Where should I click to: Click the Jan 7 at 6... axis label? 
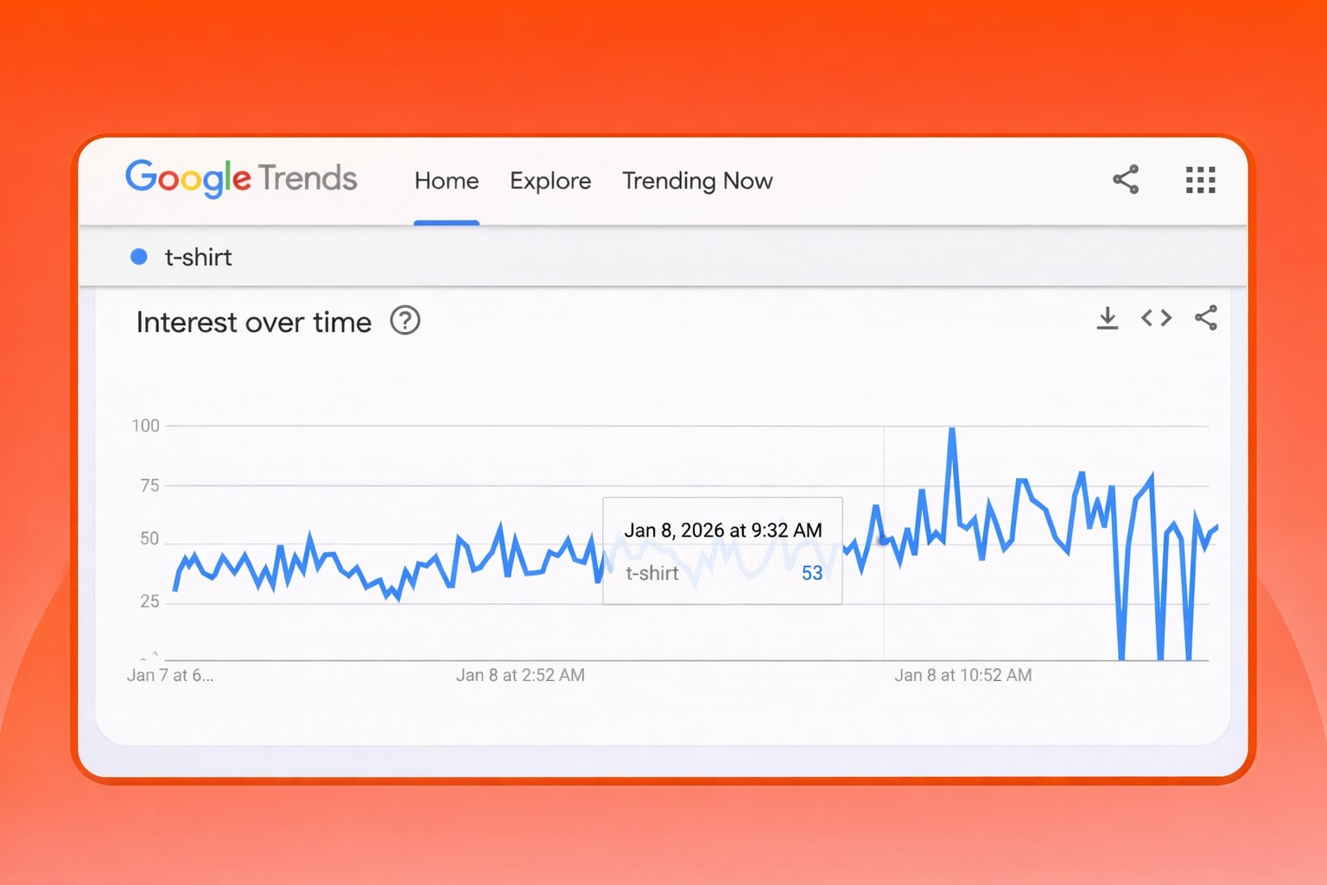pos(170,675)
